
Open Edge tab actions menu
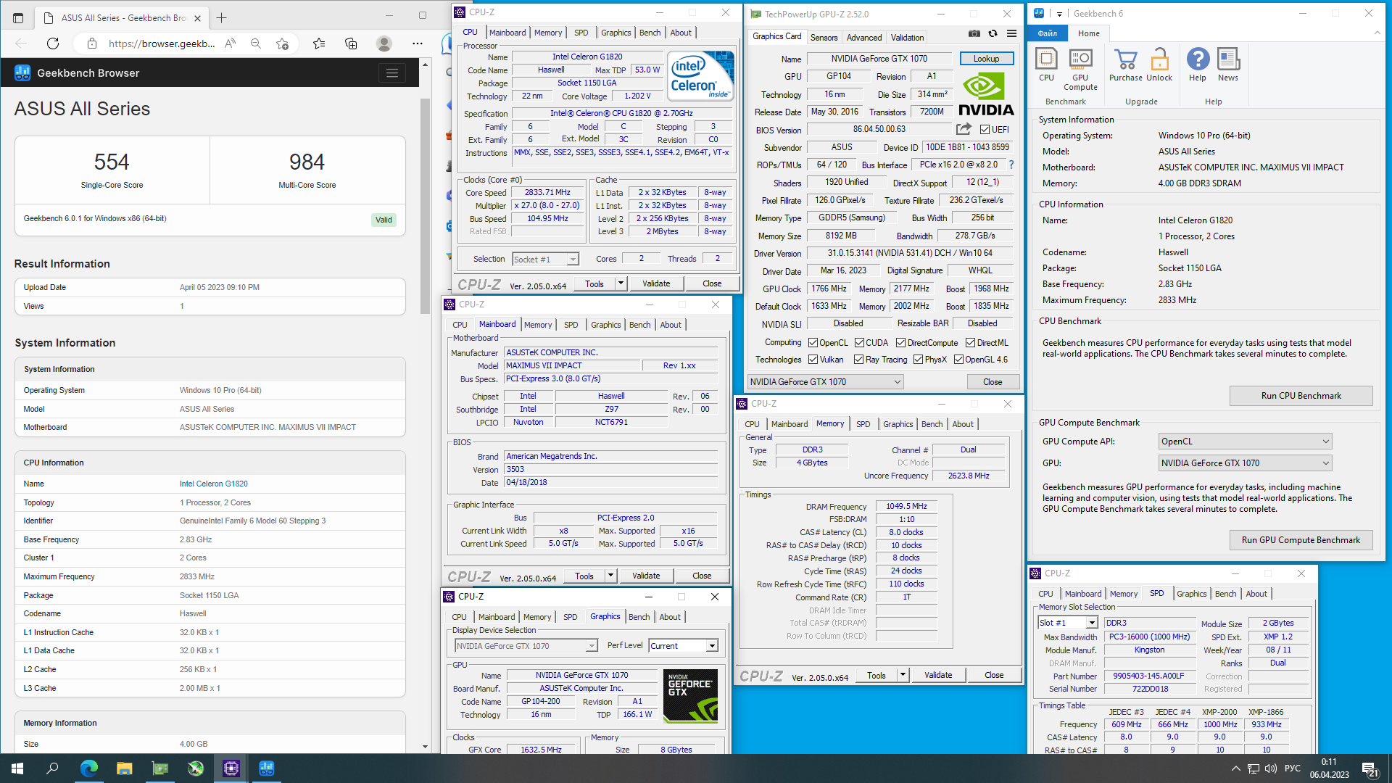[18, 17]
